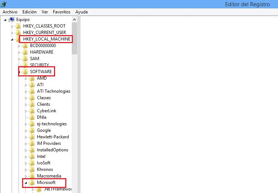Click the Intel folder icon
This screenshot has width=278, height=193.
32,156
